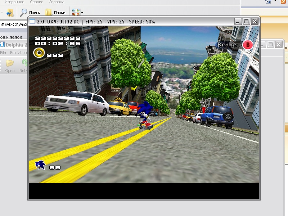Click the Home icon in the top-right toolbar
This screenshot has height=216, width=288.
pos(268,1)
